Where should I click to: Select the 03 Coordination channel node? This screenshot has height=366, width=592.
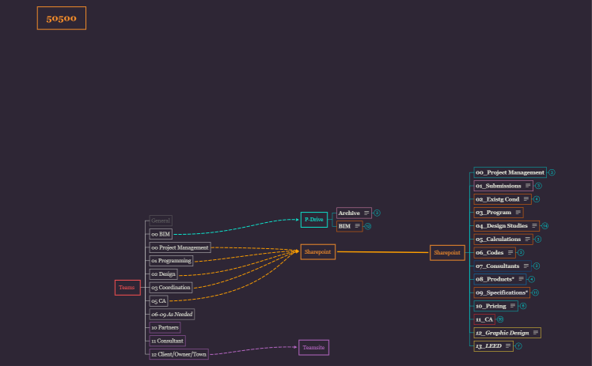170,287
